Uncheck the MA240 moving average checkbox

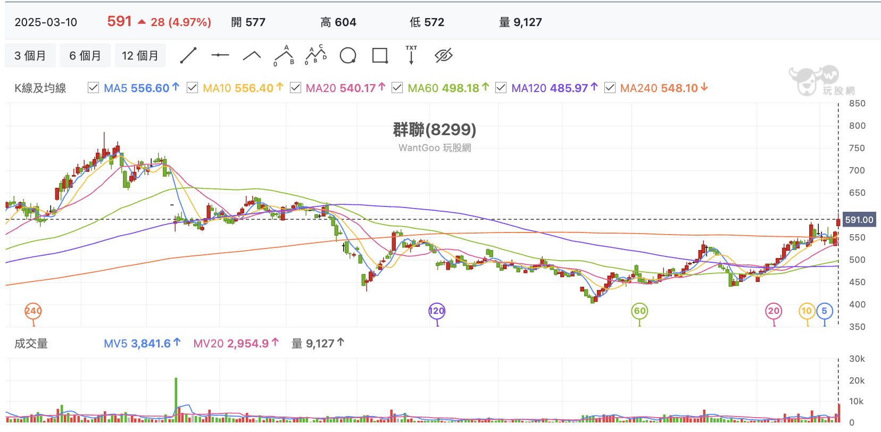coord(610,88)
